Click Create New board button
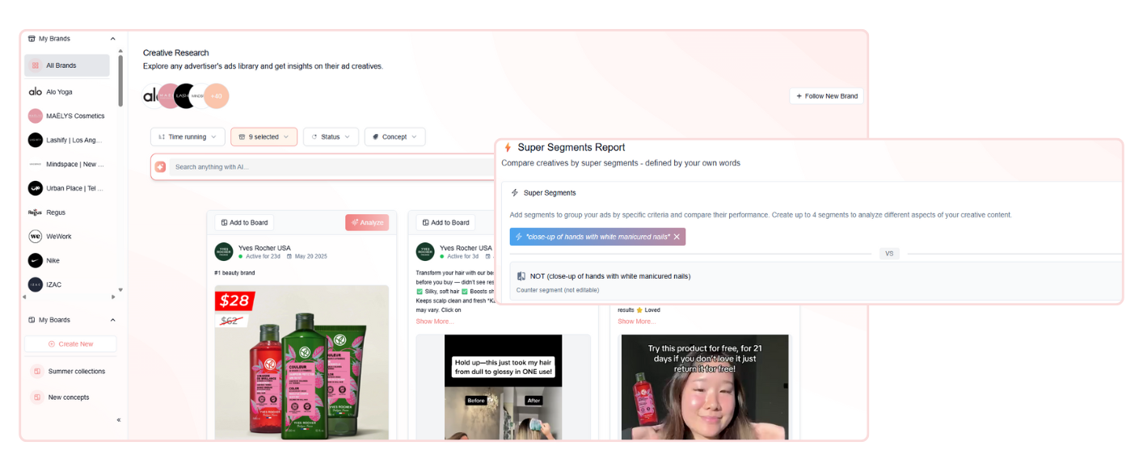This screenshot has height=471, width=1143. (70, 344)
